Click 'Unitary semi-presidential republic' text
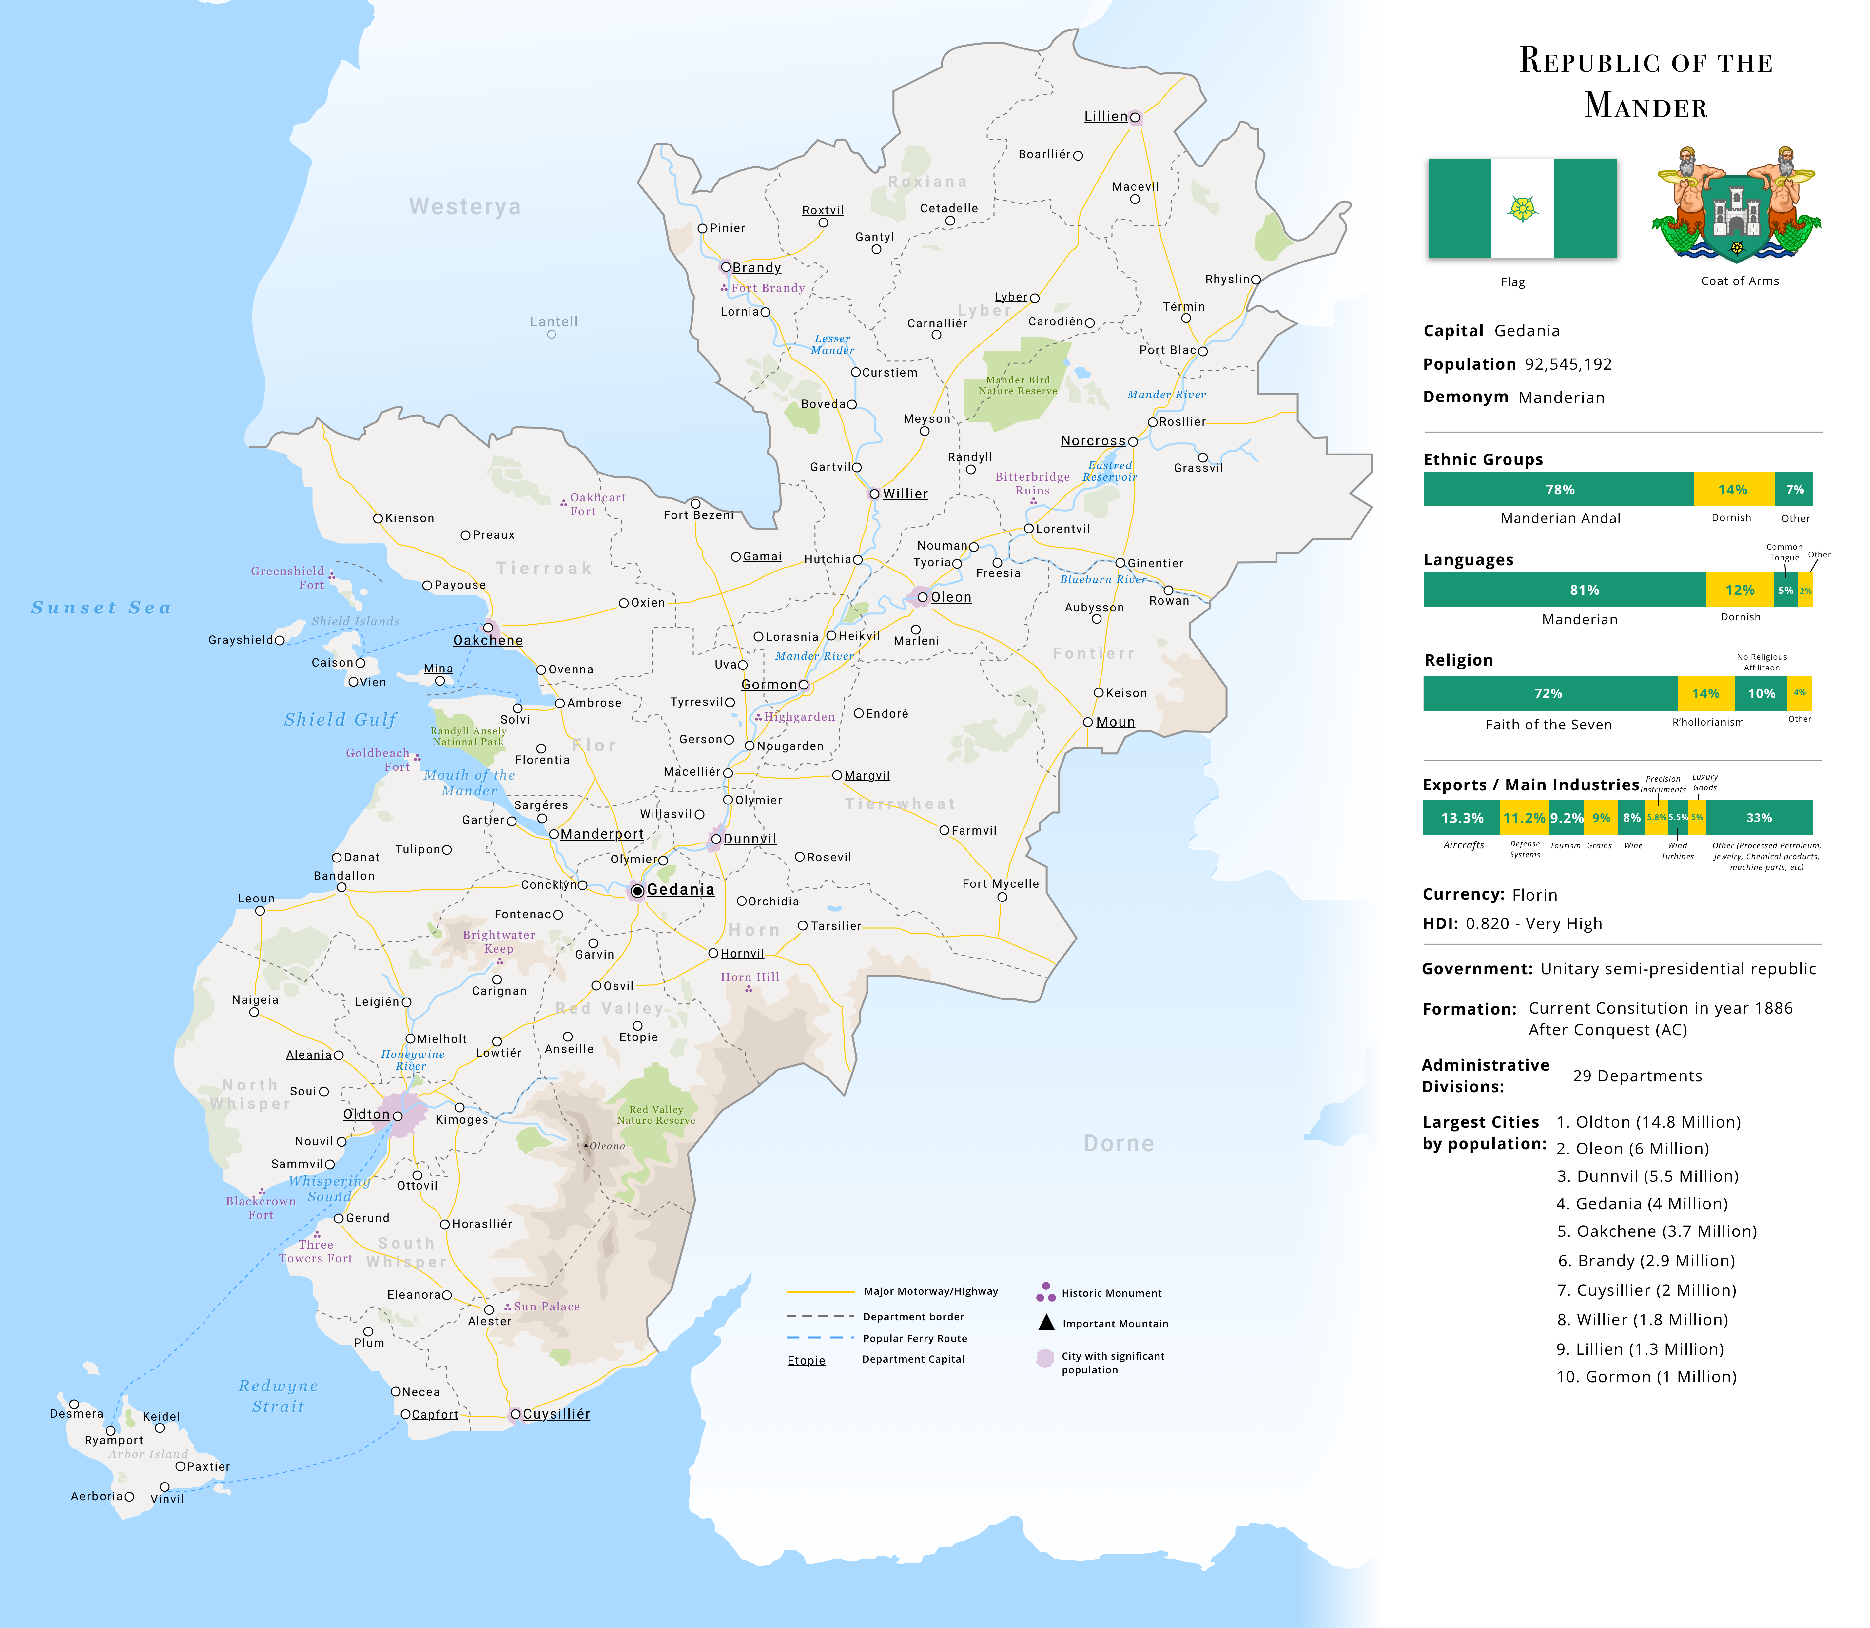The width and height of the screenshot is (1870, 1628). (1678, 969)
